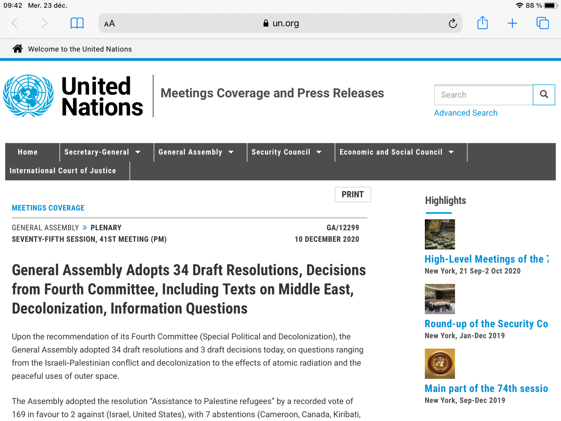Image resolution: width=561 pixels, height=421 pixels.
Task: Open a new tab with plus icon
Action: 512,23
